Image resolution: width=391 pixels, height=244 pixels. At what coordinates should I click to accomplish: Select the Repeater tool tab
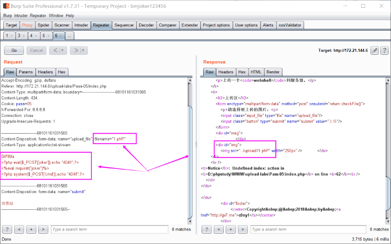click(x=101, y=25)
